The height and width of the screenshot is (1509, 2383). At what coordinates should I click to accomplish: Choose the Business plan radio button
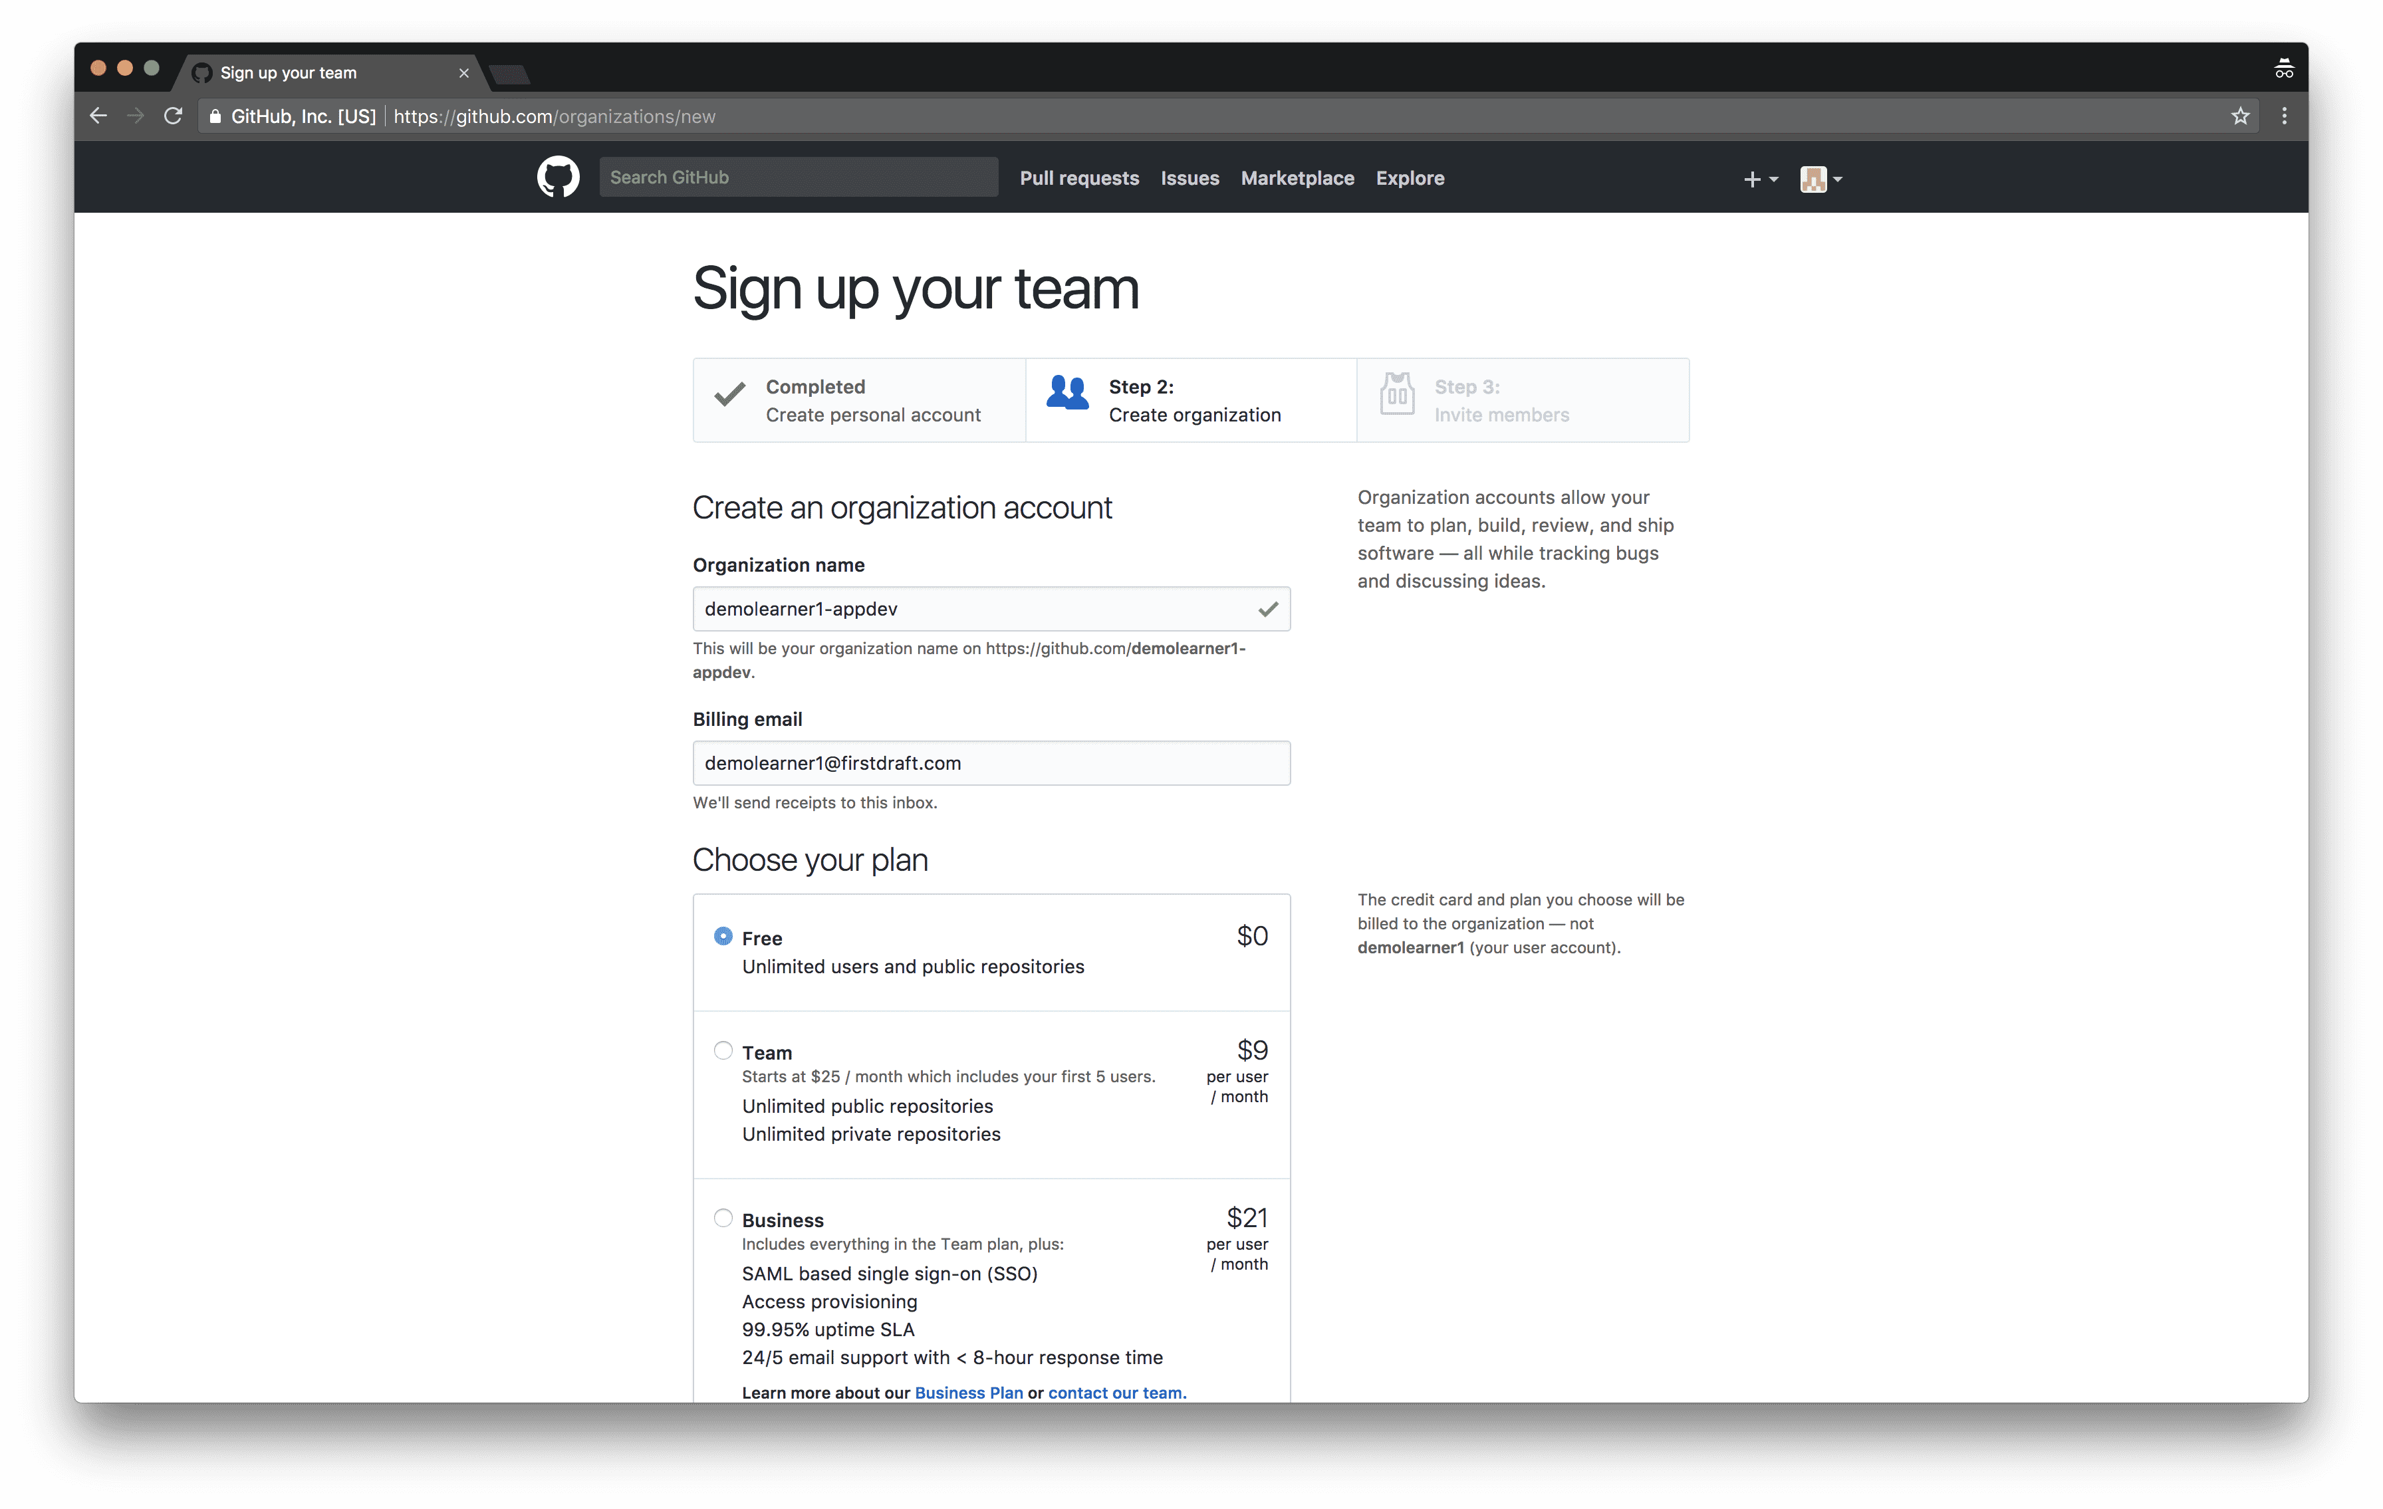723,1218
